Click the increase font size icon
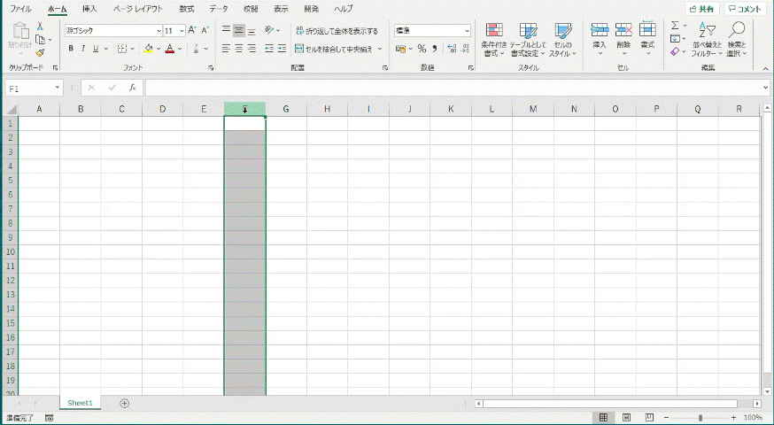 coord(192,30)
